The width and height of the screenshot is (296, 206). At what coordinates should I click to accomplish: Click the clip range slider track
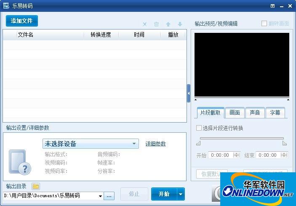(242, 139)
